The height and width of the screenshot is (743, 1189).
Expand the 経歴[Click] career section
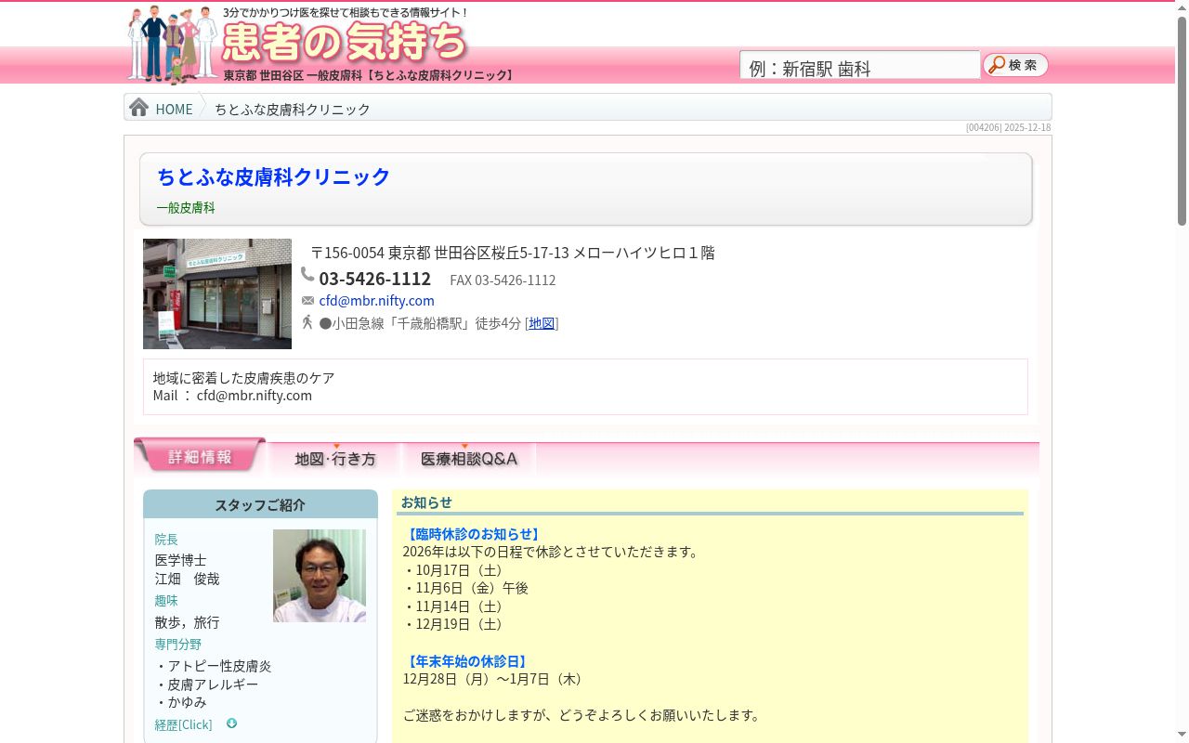[x=183, y=724]
